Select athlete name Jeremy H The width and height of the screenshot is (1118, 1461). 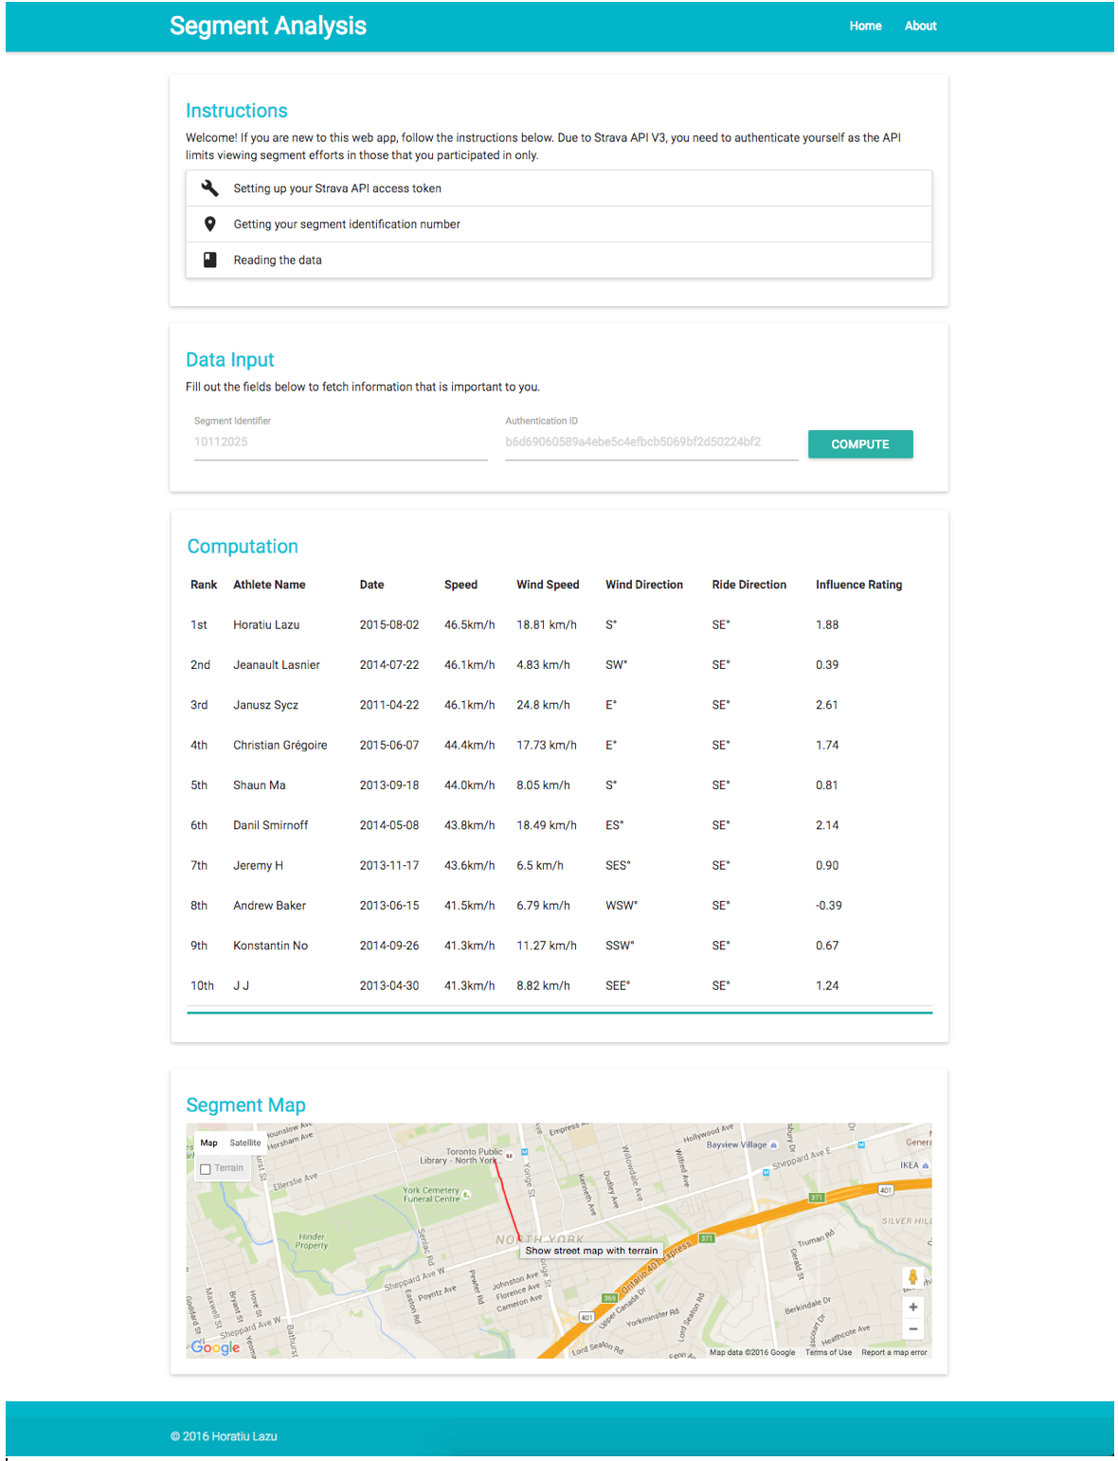pos(259,866)
